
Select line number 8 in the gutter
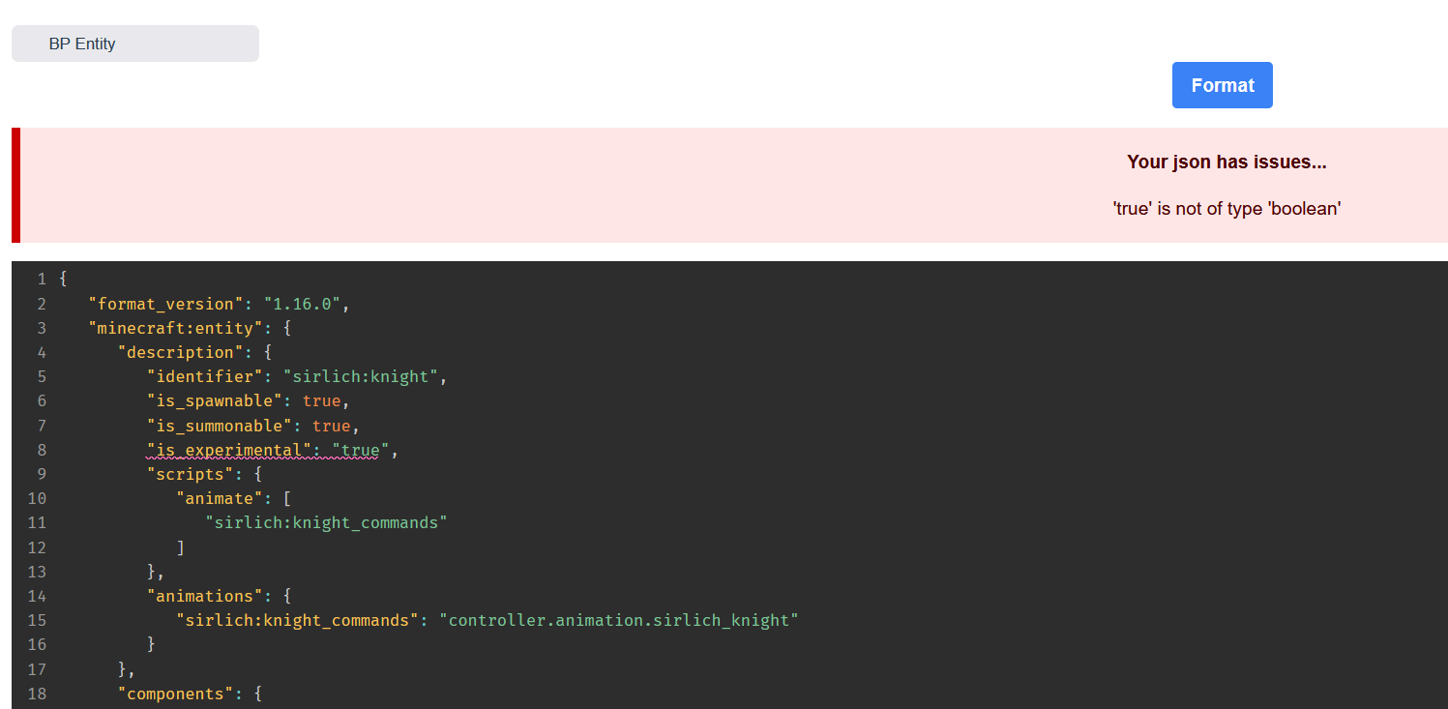pos(41,449)
